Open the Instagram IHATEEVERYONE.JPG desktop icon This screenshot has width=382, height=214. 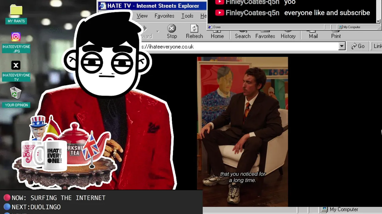(x=16, y=43)
